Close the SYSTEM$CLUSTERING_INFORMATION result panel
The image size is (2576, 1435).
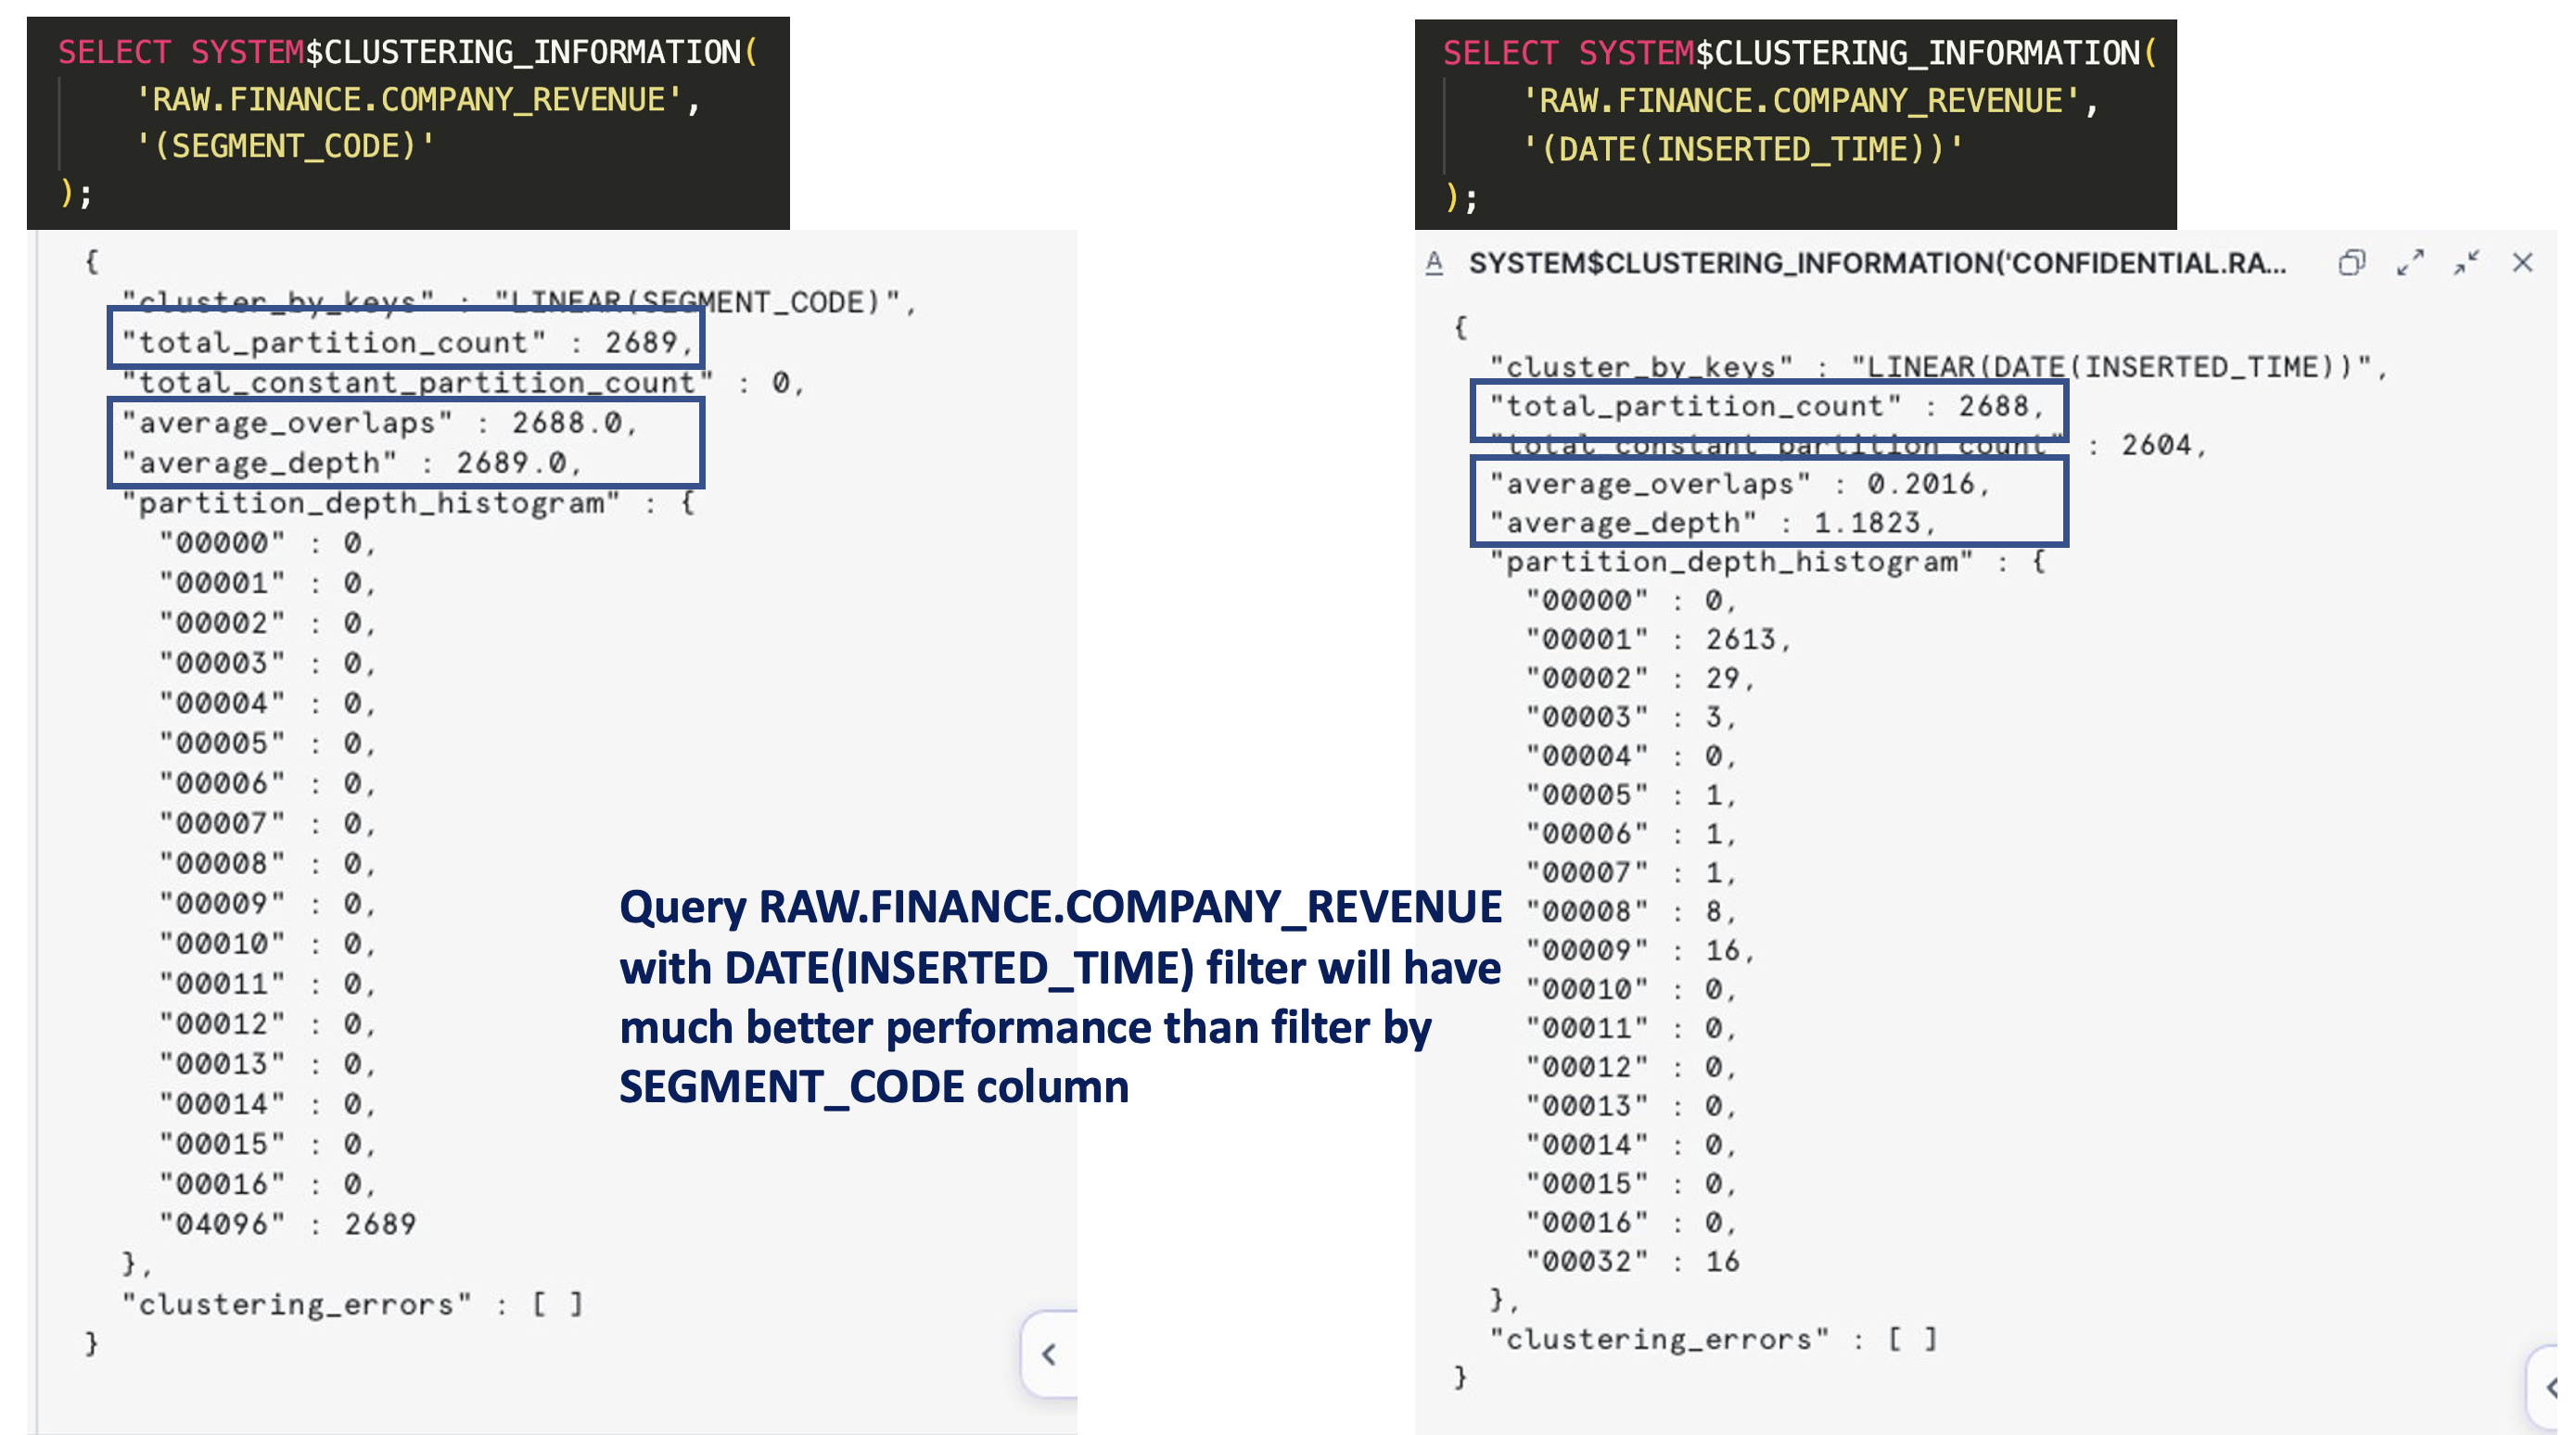2522,263
